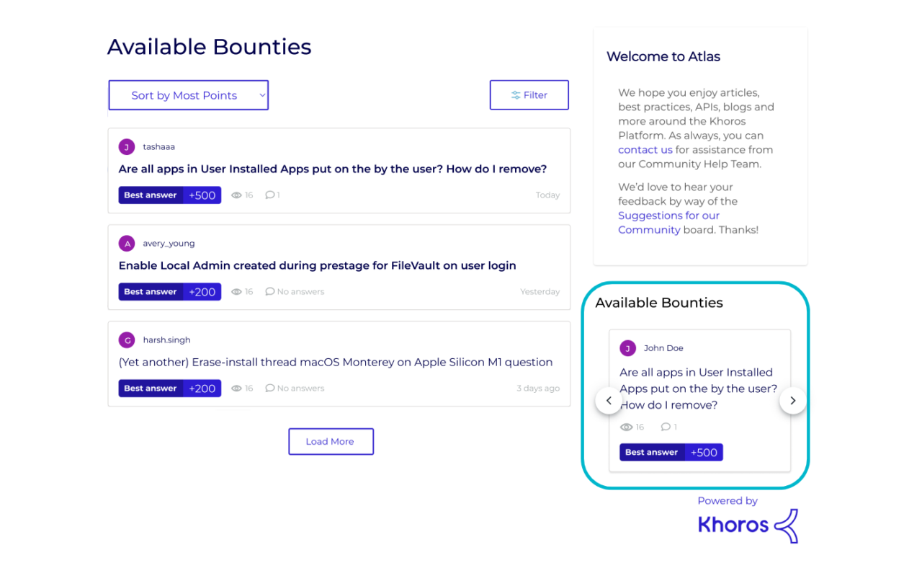
Task: Click the comment bubble icon on tashaaa's post
Action: coord(269,195)
